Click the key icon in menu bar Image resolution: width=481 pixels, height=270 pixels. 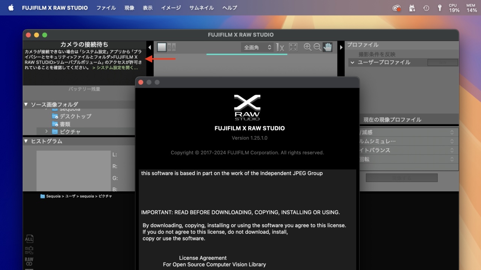pos(440,8)
